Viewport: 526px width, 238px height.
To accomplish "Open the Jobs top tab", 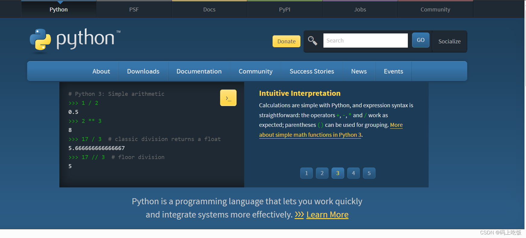I will point(360,9).
